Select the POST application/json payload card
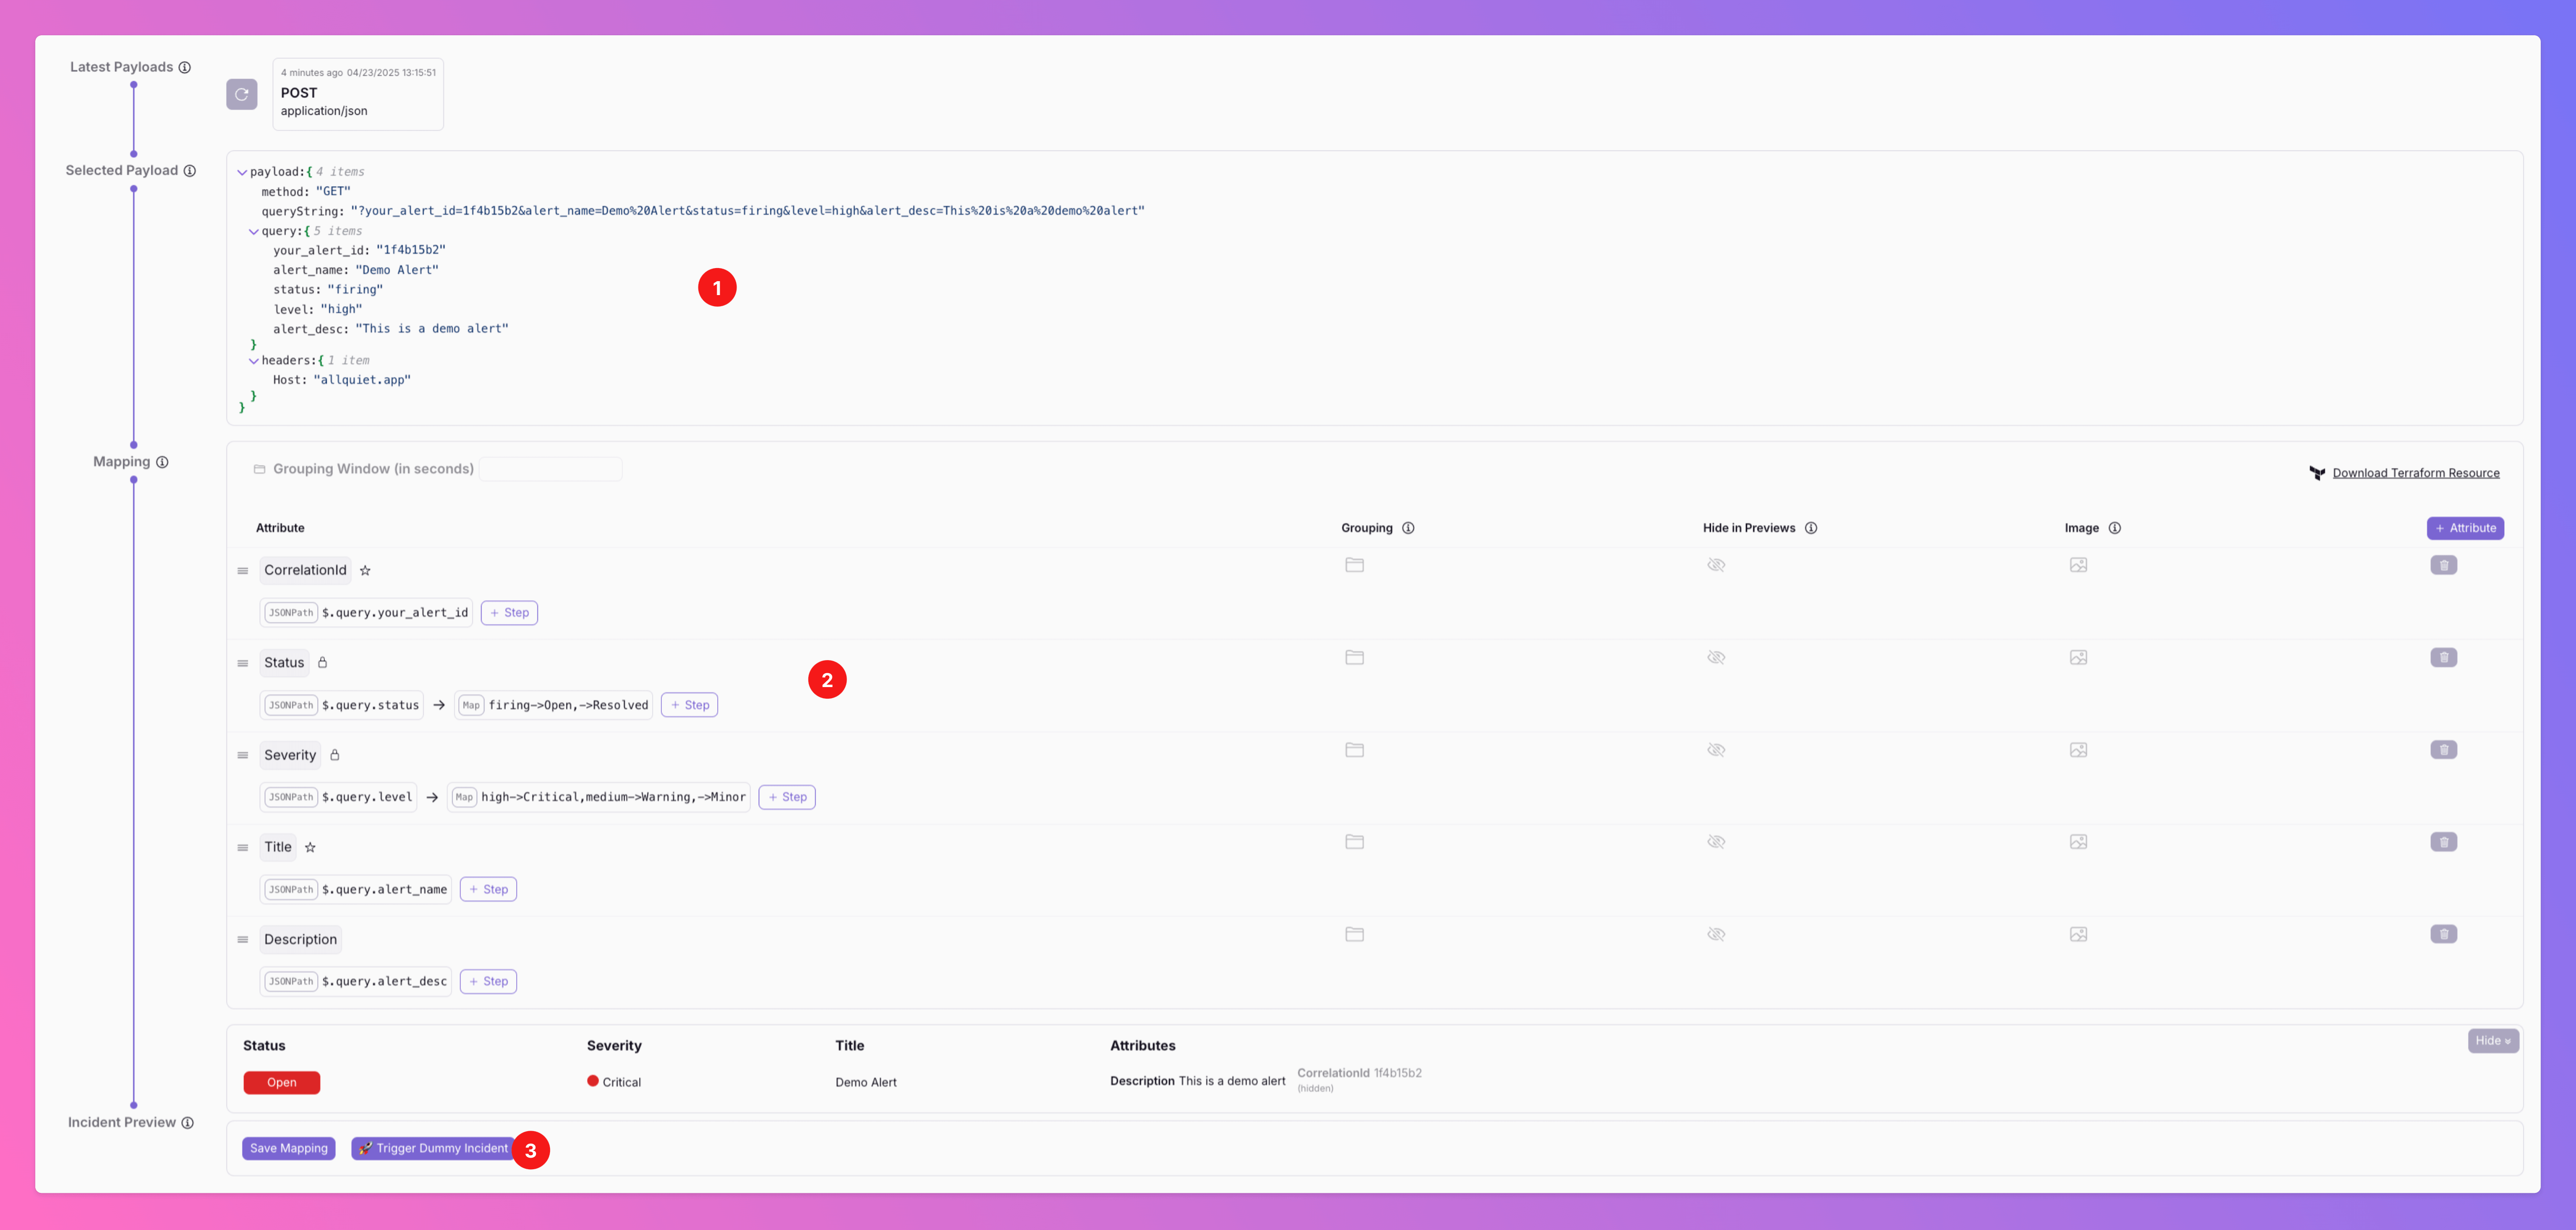This screenshot has height=1230, width=2576. coord(357,94)
